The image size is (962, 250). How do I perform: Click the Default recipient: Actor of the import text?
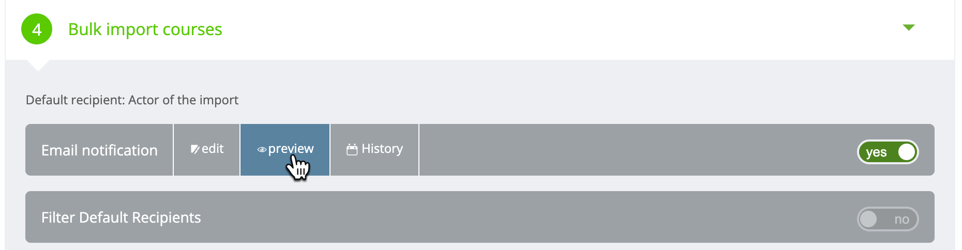pyautogui.click(x=132, y=100)
